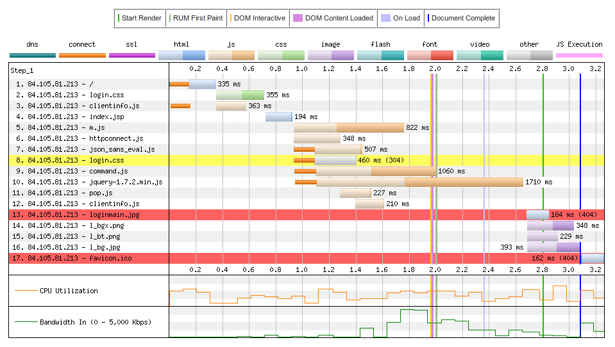Screen dimensions: 615x347
Task: Click the Bandwidth In label
Action: click(x=96, y=322)
